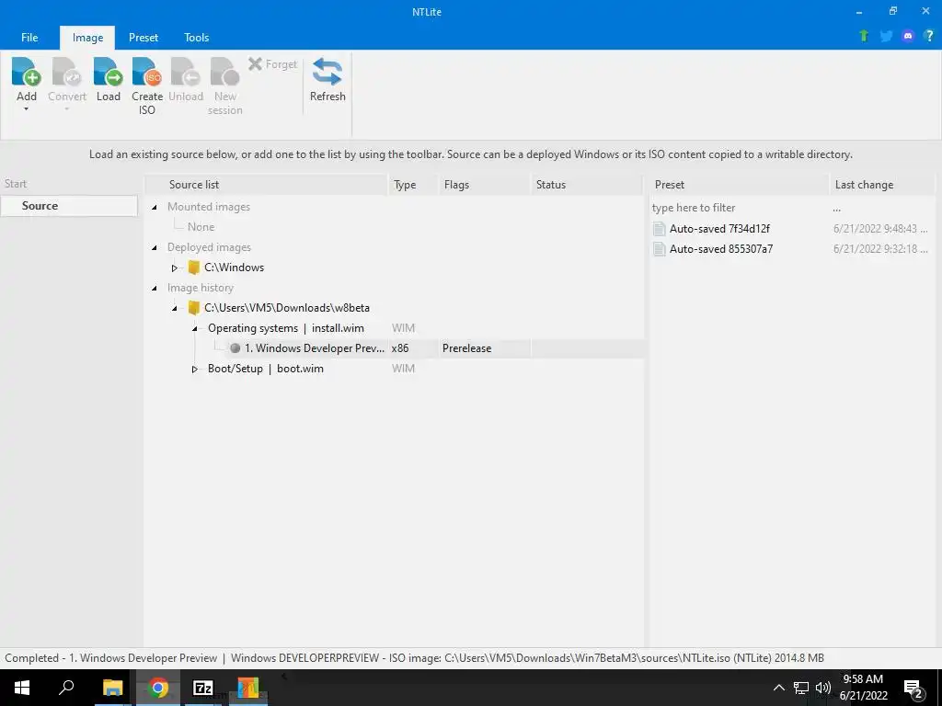Open the Twitter link icon
The width and height of the screenshot is (942, 706).
point(886,36)
